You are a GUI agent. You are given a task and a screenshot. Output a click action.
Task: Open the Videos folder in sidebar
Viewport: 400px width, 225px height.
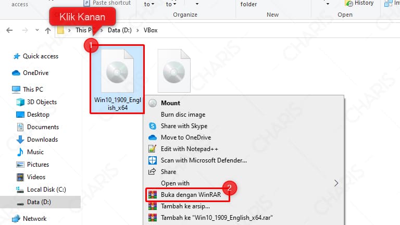pos(36,177)
